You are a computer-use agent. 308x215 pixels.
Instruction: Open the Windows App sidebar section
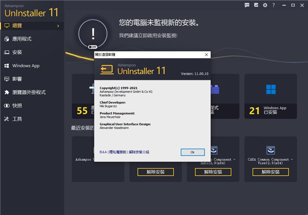(32, 66)
